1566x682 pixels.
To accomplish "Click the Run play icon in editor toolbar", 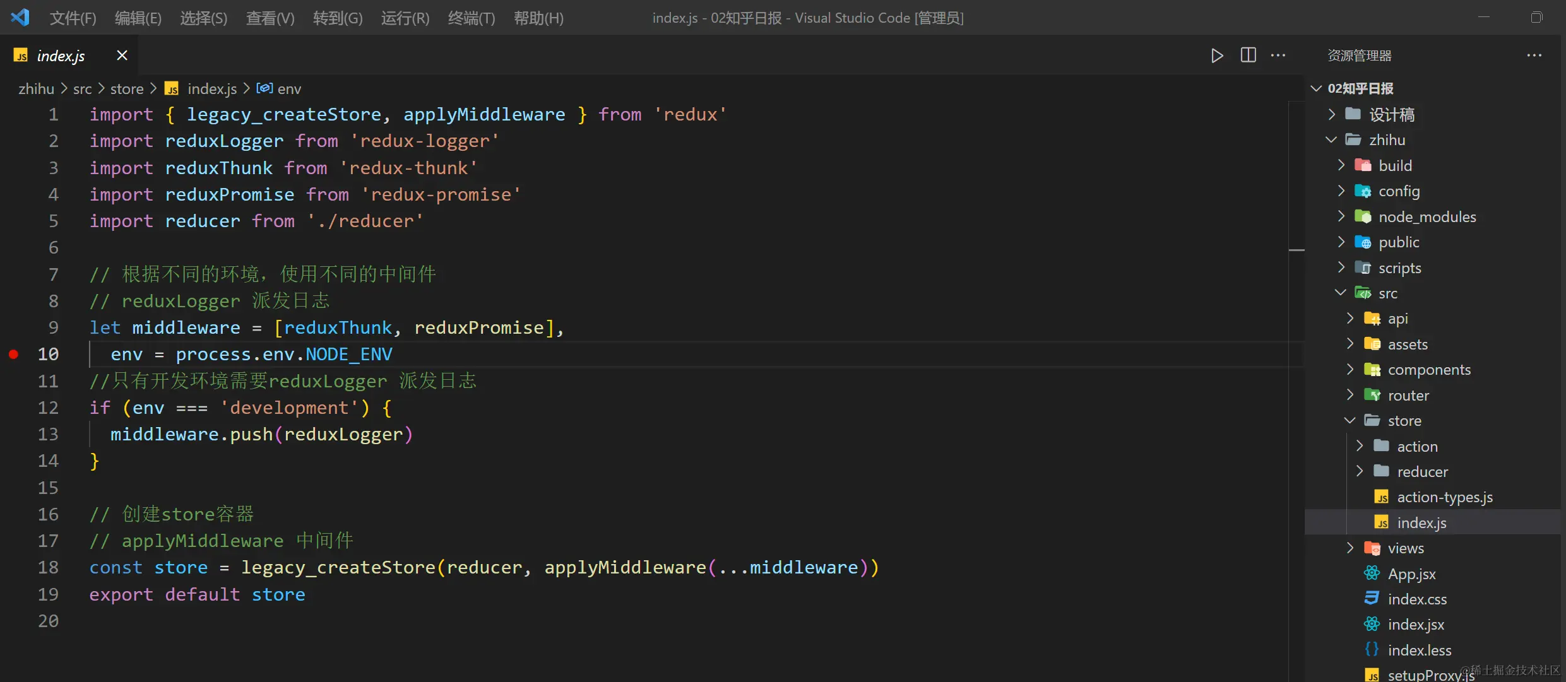I will 1218,55.
